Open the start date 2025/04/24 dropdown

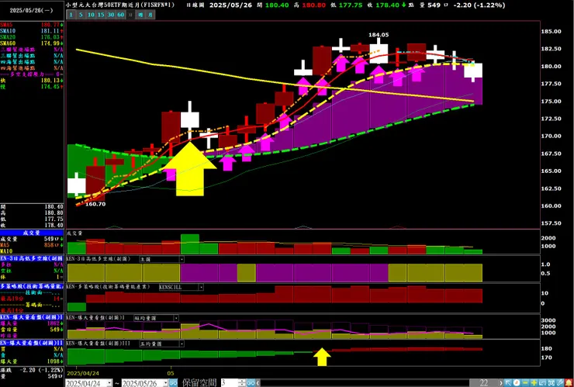point(109,383)
